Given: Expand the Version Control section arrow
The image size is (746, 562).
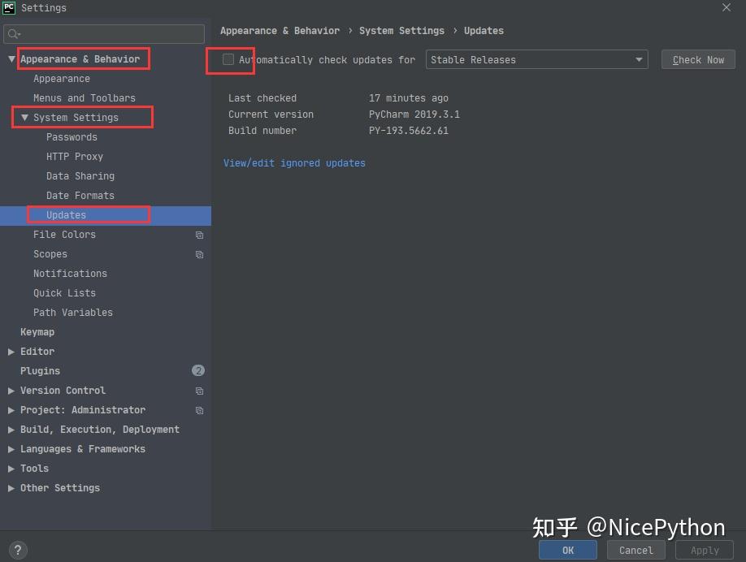Looking at the screenshot, I should point(11,391).
